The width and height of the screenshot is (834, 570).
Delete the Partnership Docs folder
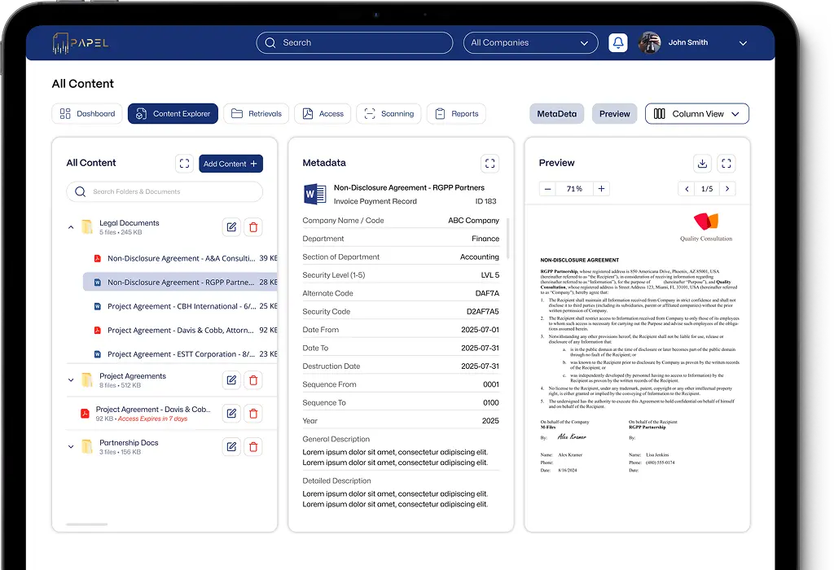coord(253,446)
